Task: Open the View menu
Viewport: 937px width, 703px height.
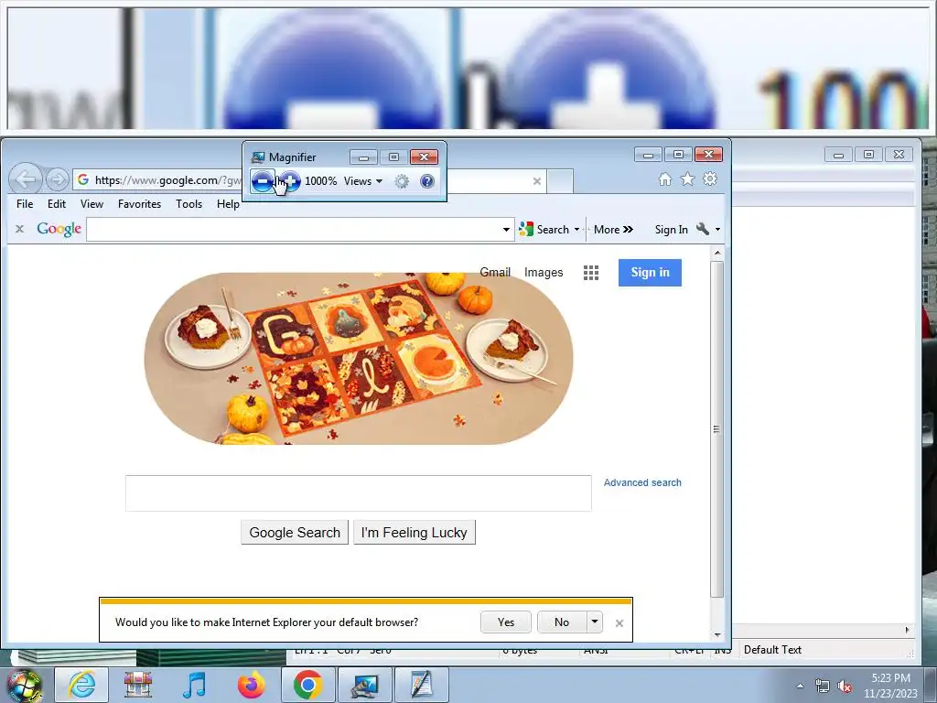Action: pos(92,204)
